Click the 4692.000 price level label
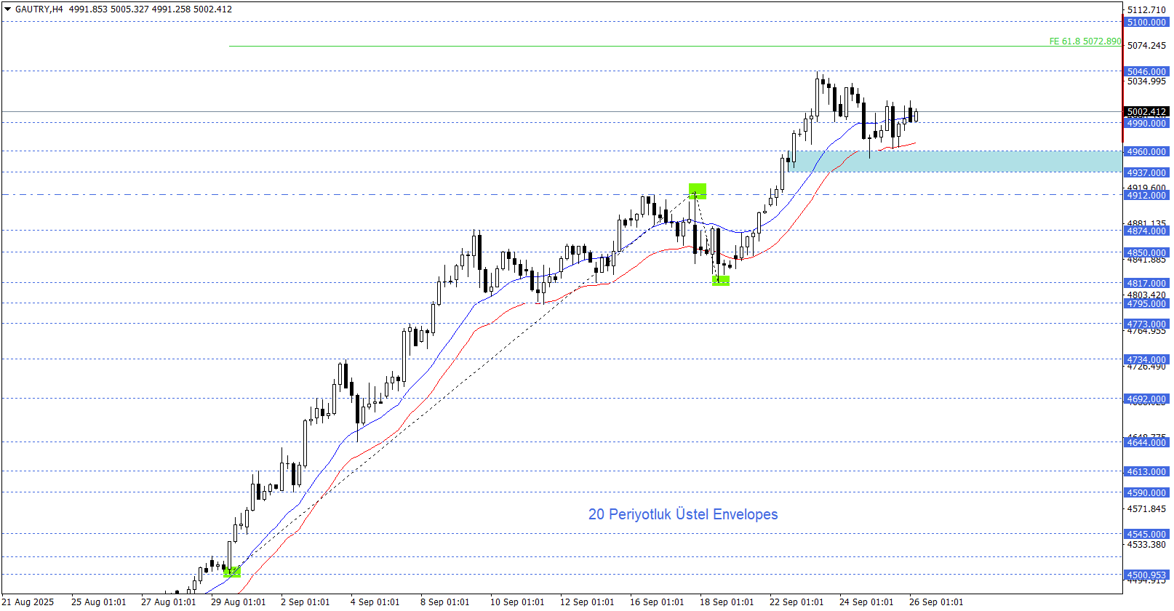1174x611 pixels. coord(1146,399)
